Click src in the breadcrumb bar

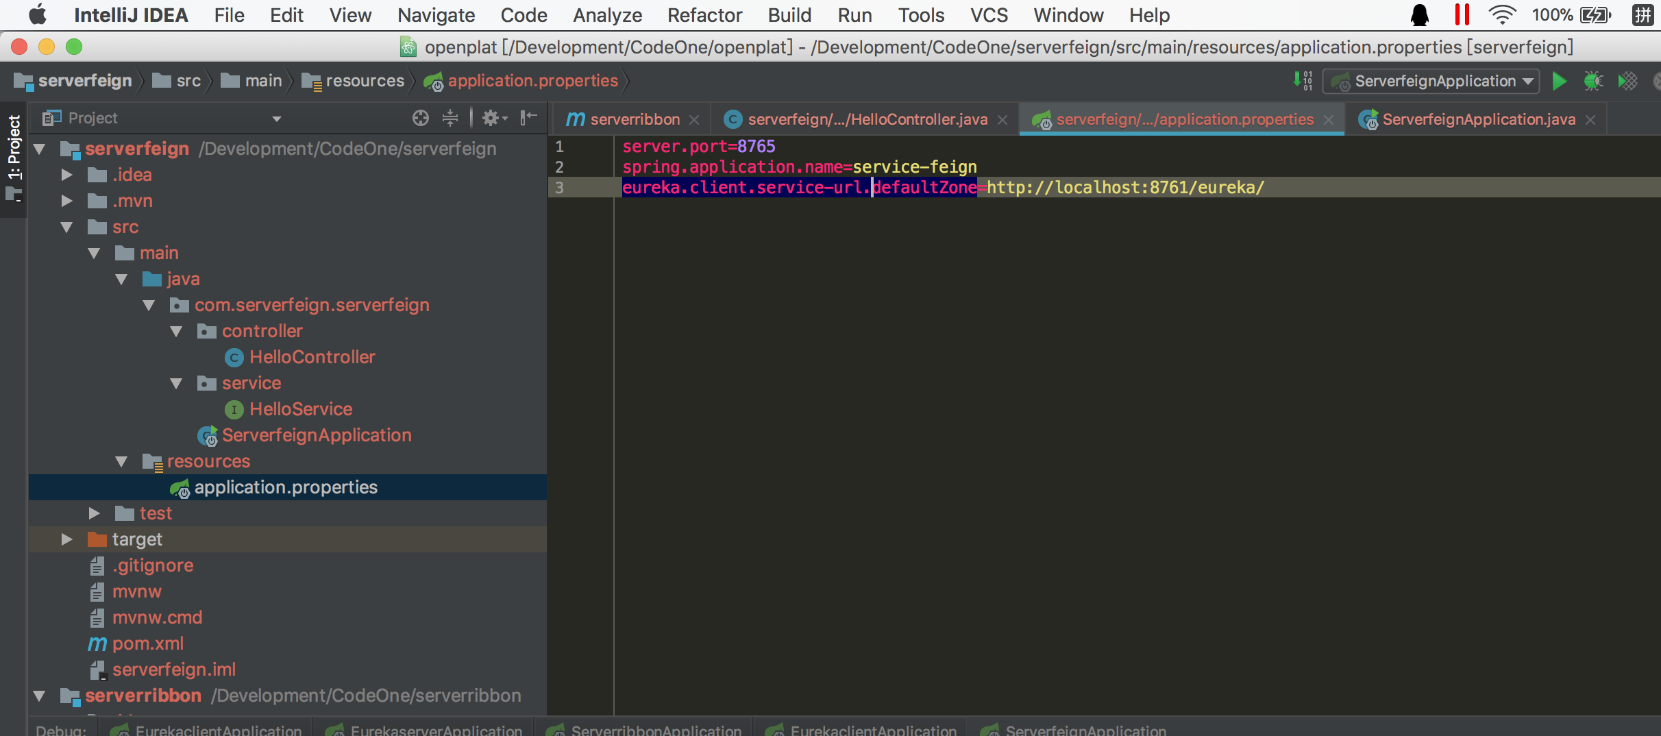click(177, 81)
